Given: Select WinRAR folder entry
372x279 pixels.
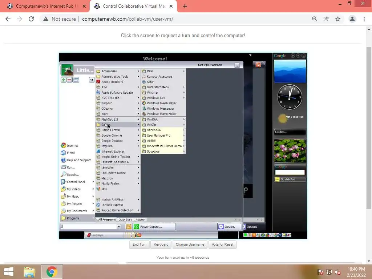Looking at the screenshot, I should coord(163,119).
